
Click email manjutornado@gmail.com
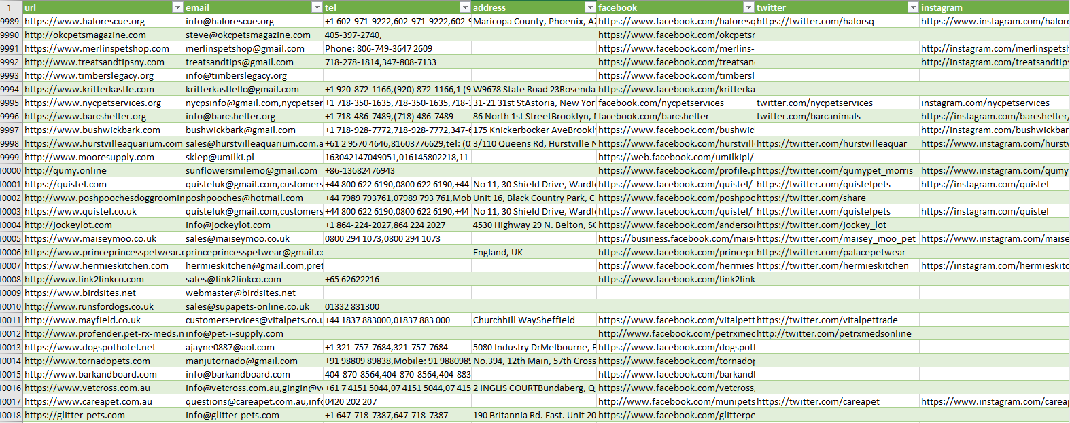point(254,361)
